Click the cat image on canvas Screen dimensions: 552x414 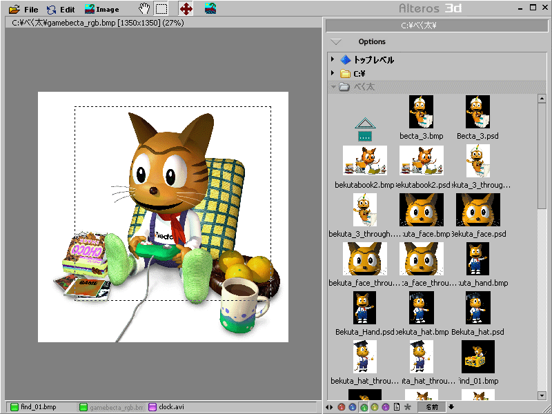pyautogui.click(x=163, y=217)
